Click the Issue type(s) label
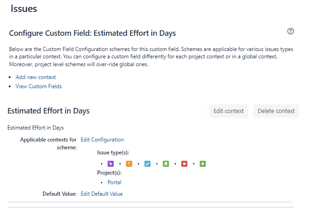The height and width of the screenshot is (215, 318). pos(113,153)
